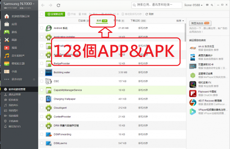Click Charging Wallpaper app icon
The width and height of the screenshot is (230, 149).
coord(49,99)
